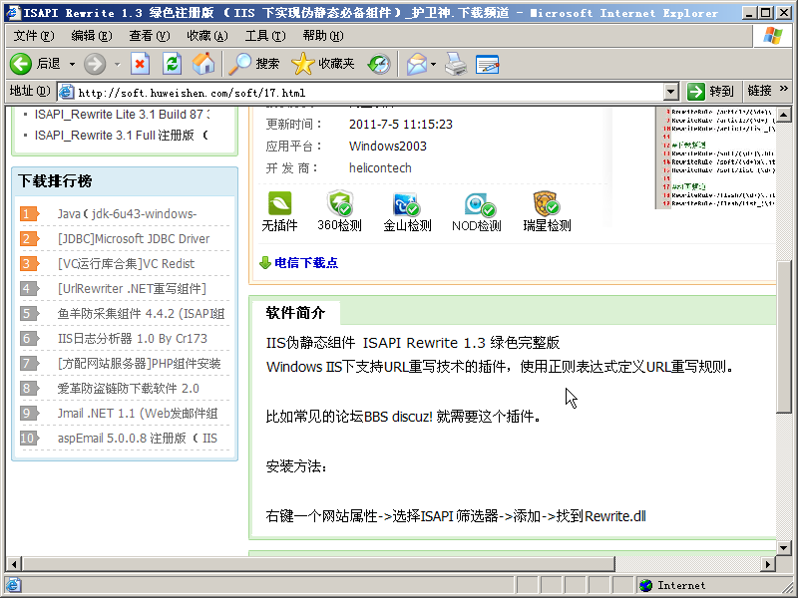798x598 pixels.
Task: Select the 软件简介 tab
Action: (x=295, y=313)
